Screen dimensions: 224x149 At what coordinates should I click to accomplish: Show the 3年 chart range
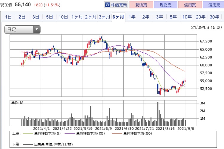click(x=159, y=17)
